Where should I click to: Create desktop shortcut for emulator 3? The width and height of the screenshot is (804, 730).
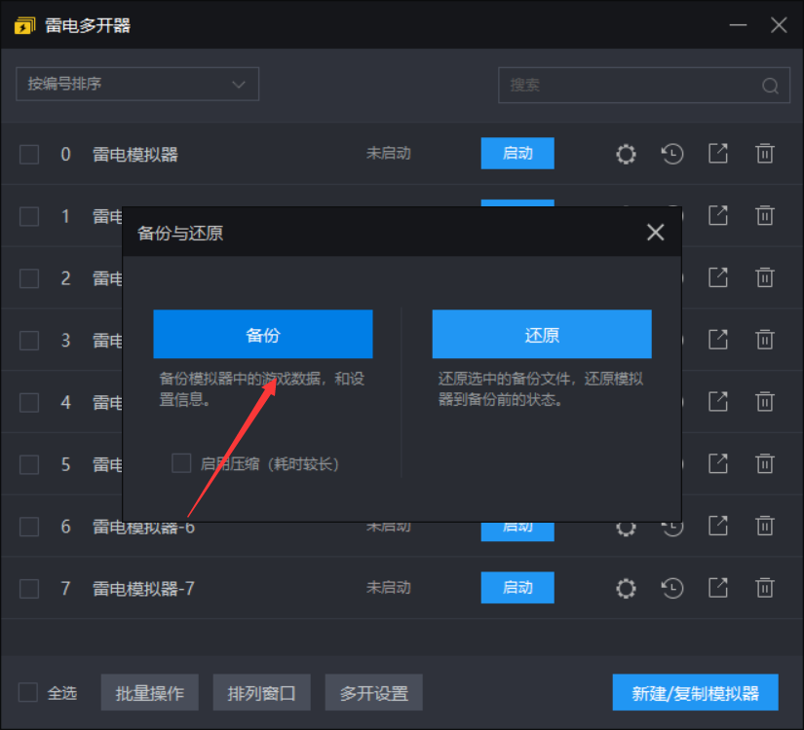click(718, 340)
